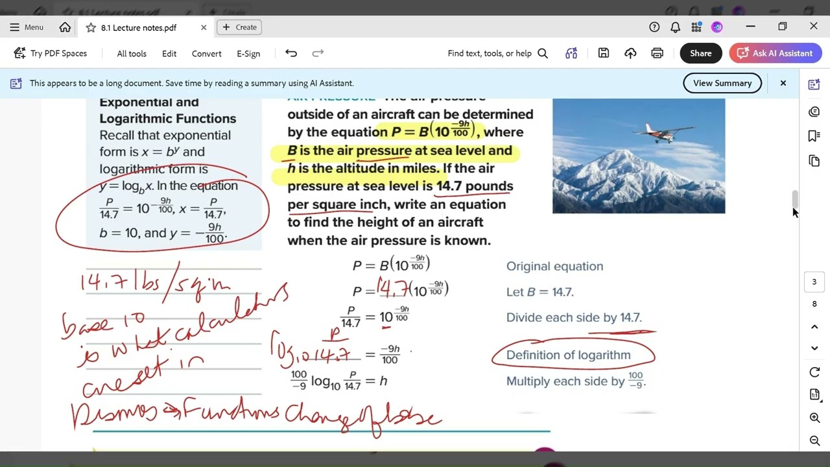Go to the previous page arrow

(814, 328)
